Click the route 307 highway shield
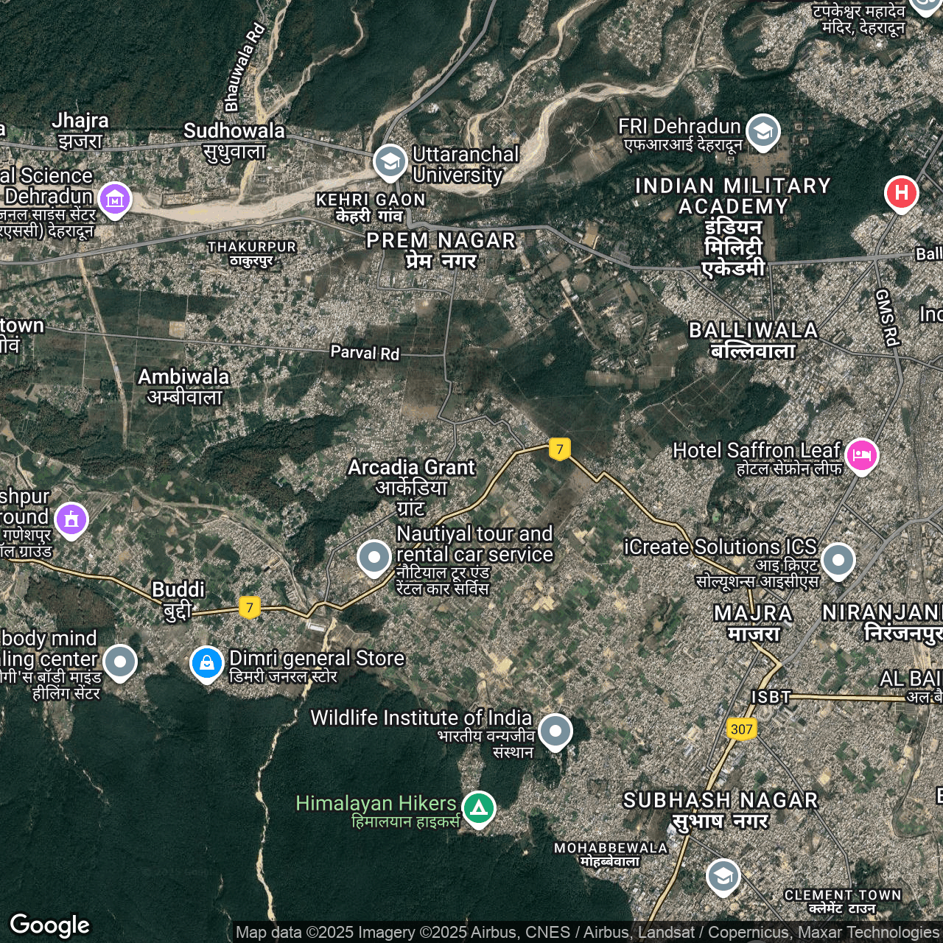This screenshot has height=943, width=943. (741, 729)
